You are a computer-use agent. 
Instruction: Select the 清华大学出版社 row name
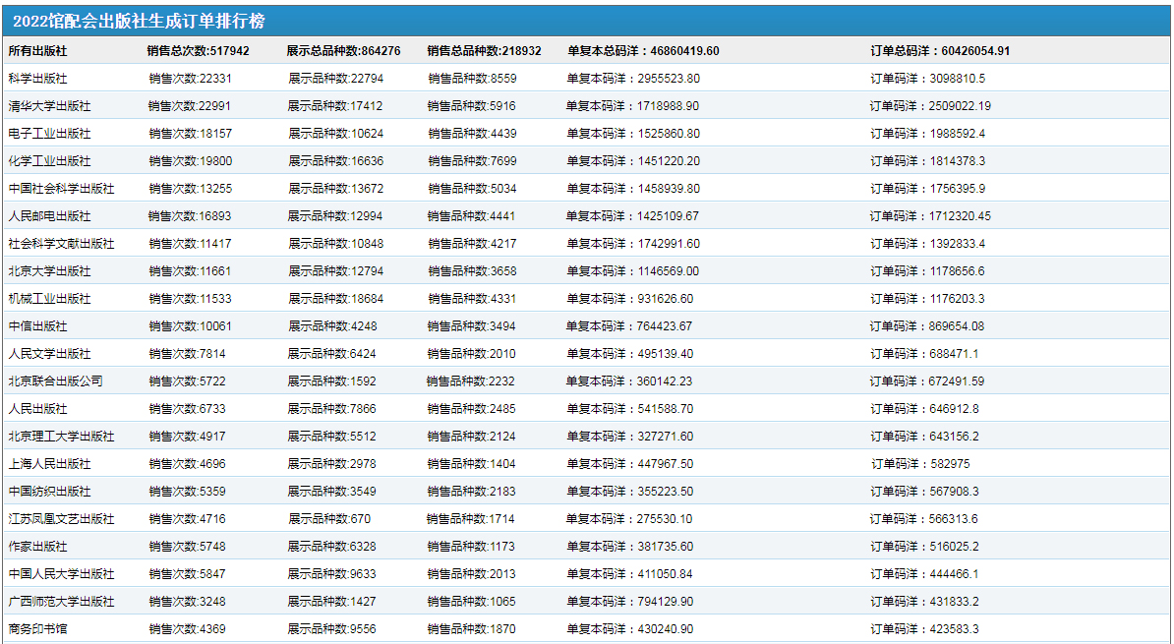pyautogui.click(x=49, y=106)
